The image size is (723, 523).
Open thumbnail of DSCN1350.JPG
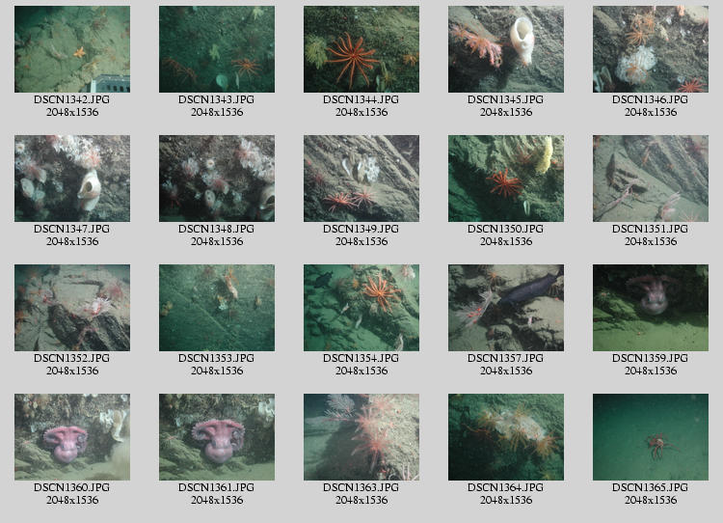506,179
